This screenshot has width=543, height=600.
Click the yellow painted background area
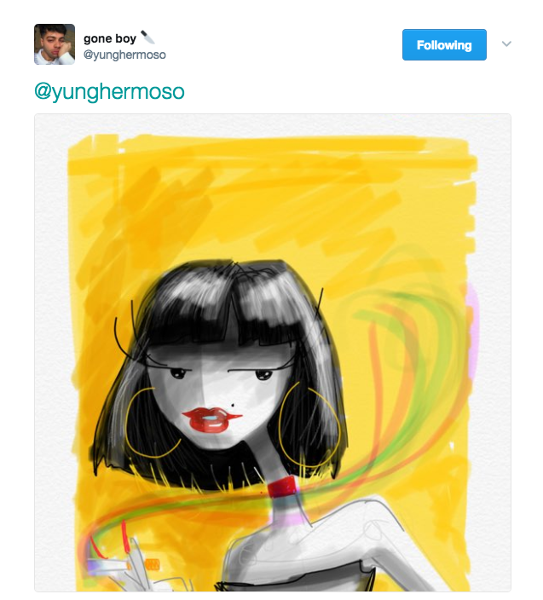click(268, 199)
